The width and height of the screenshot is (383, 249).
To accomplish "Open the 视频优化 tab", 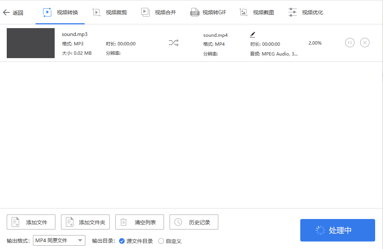I will (x=306, y=12).
